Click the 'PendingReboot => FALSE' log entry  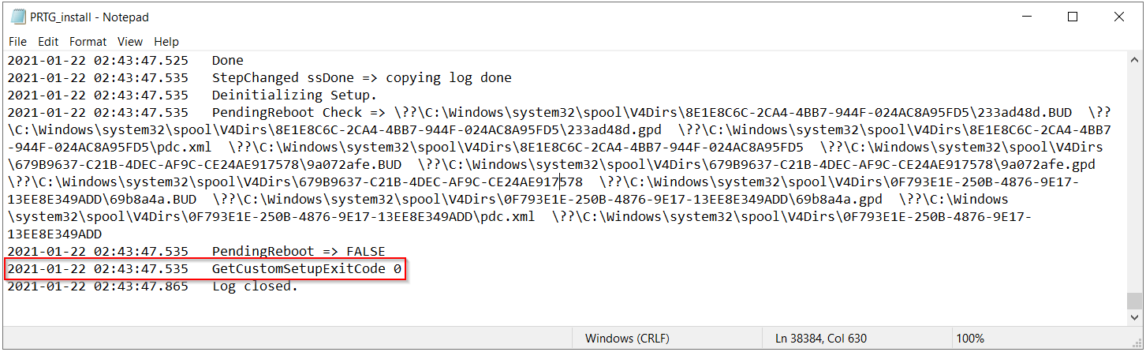298,252
